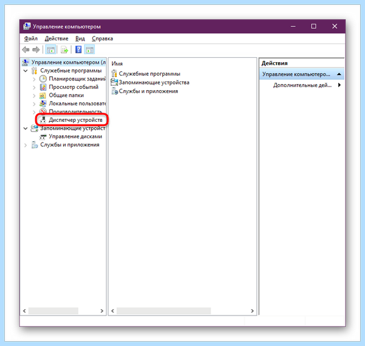Open the Действие menu
Screen dimensions: 365x346
[57, 38]
